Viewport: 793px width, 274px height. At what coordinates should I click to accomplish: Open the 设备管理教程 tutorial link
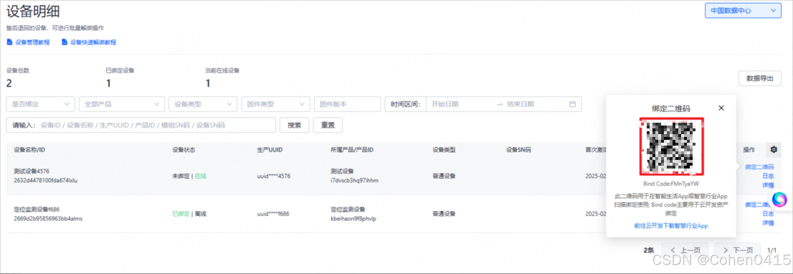33,42
